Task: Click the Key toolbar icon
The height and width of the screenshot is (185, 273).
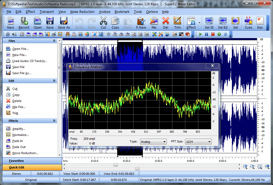Action: [260, 23]
